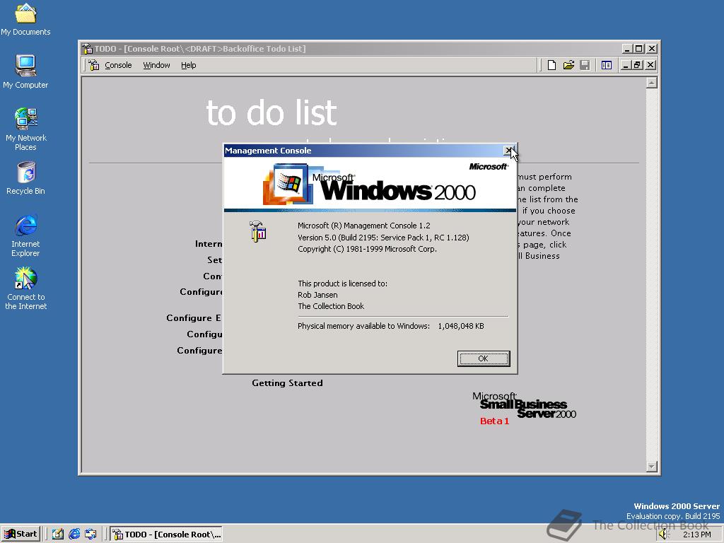
Task: Click the Small Business Server 2000 logo
Action: [524, 405]
